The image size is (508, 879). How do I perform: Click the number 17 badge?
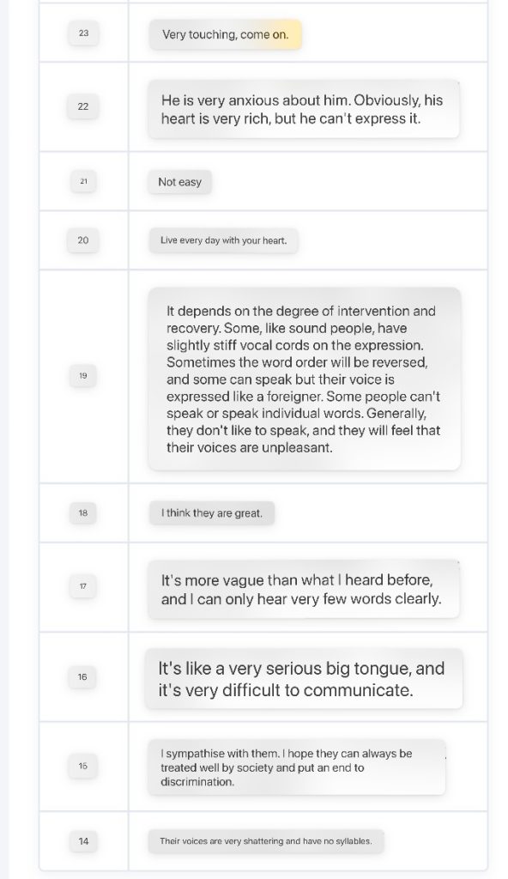coord(83,586)
